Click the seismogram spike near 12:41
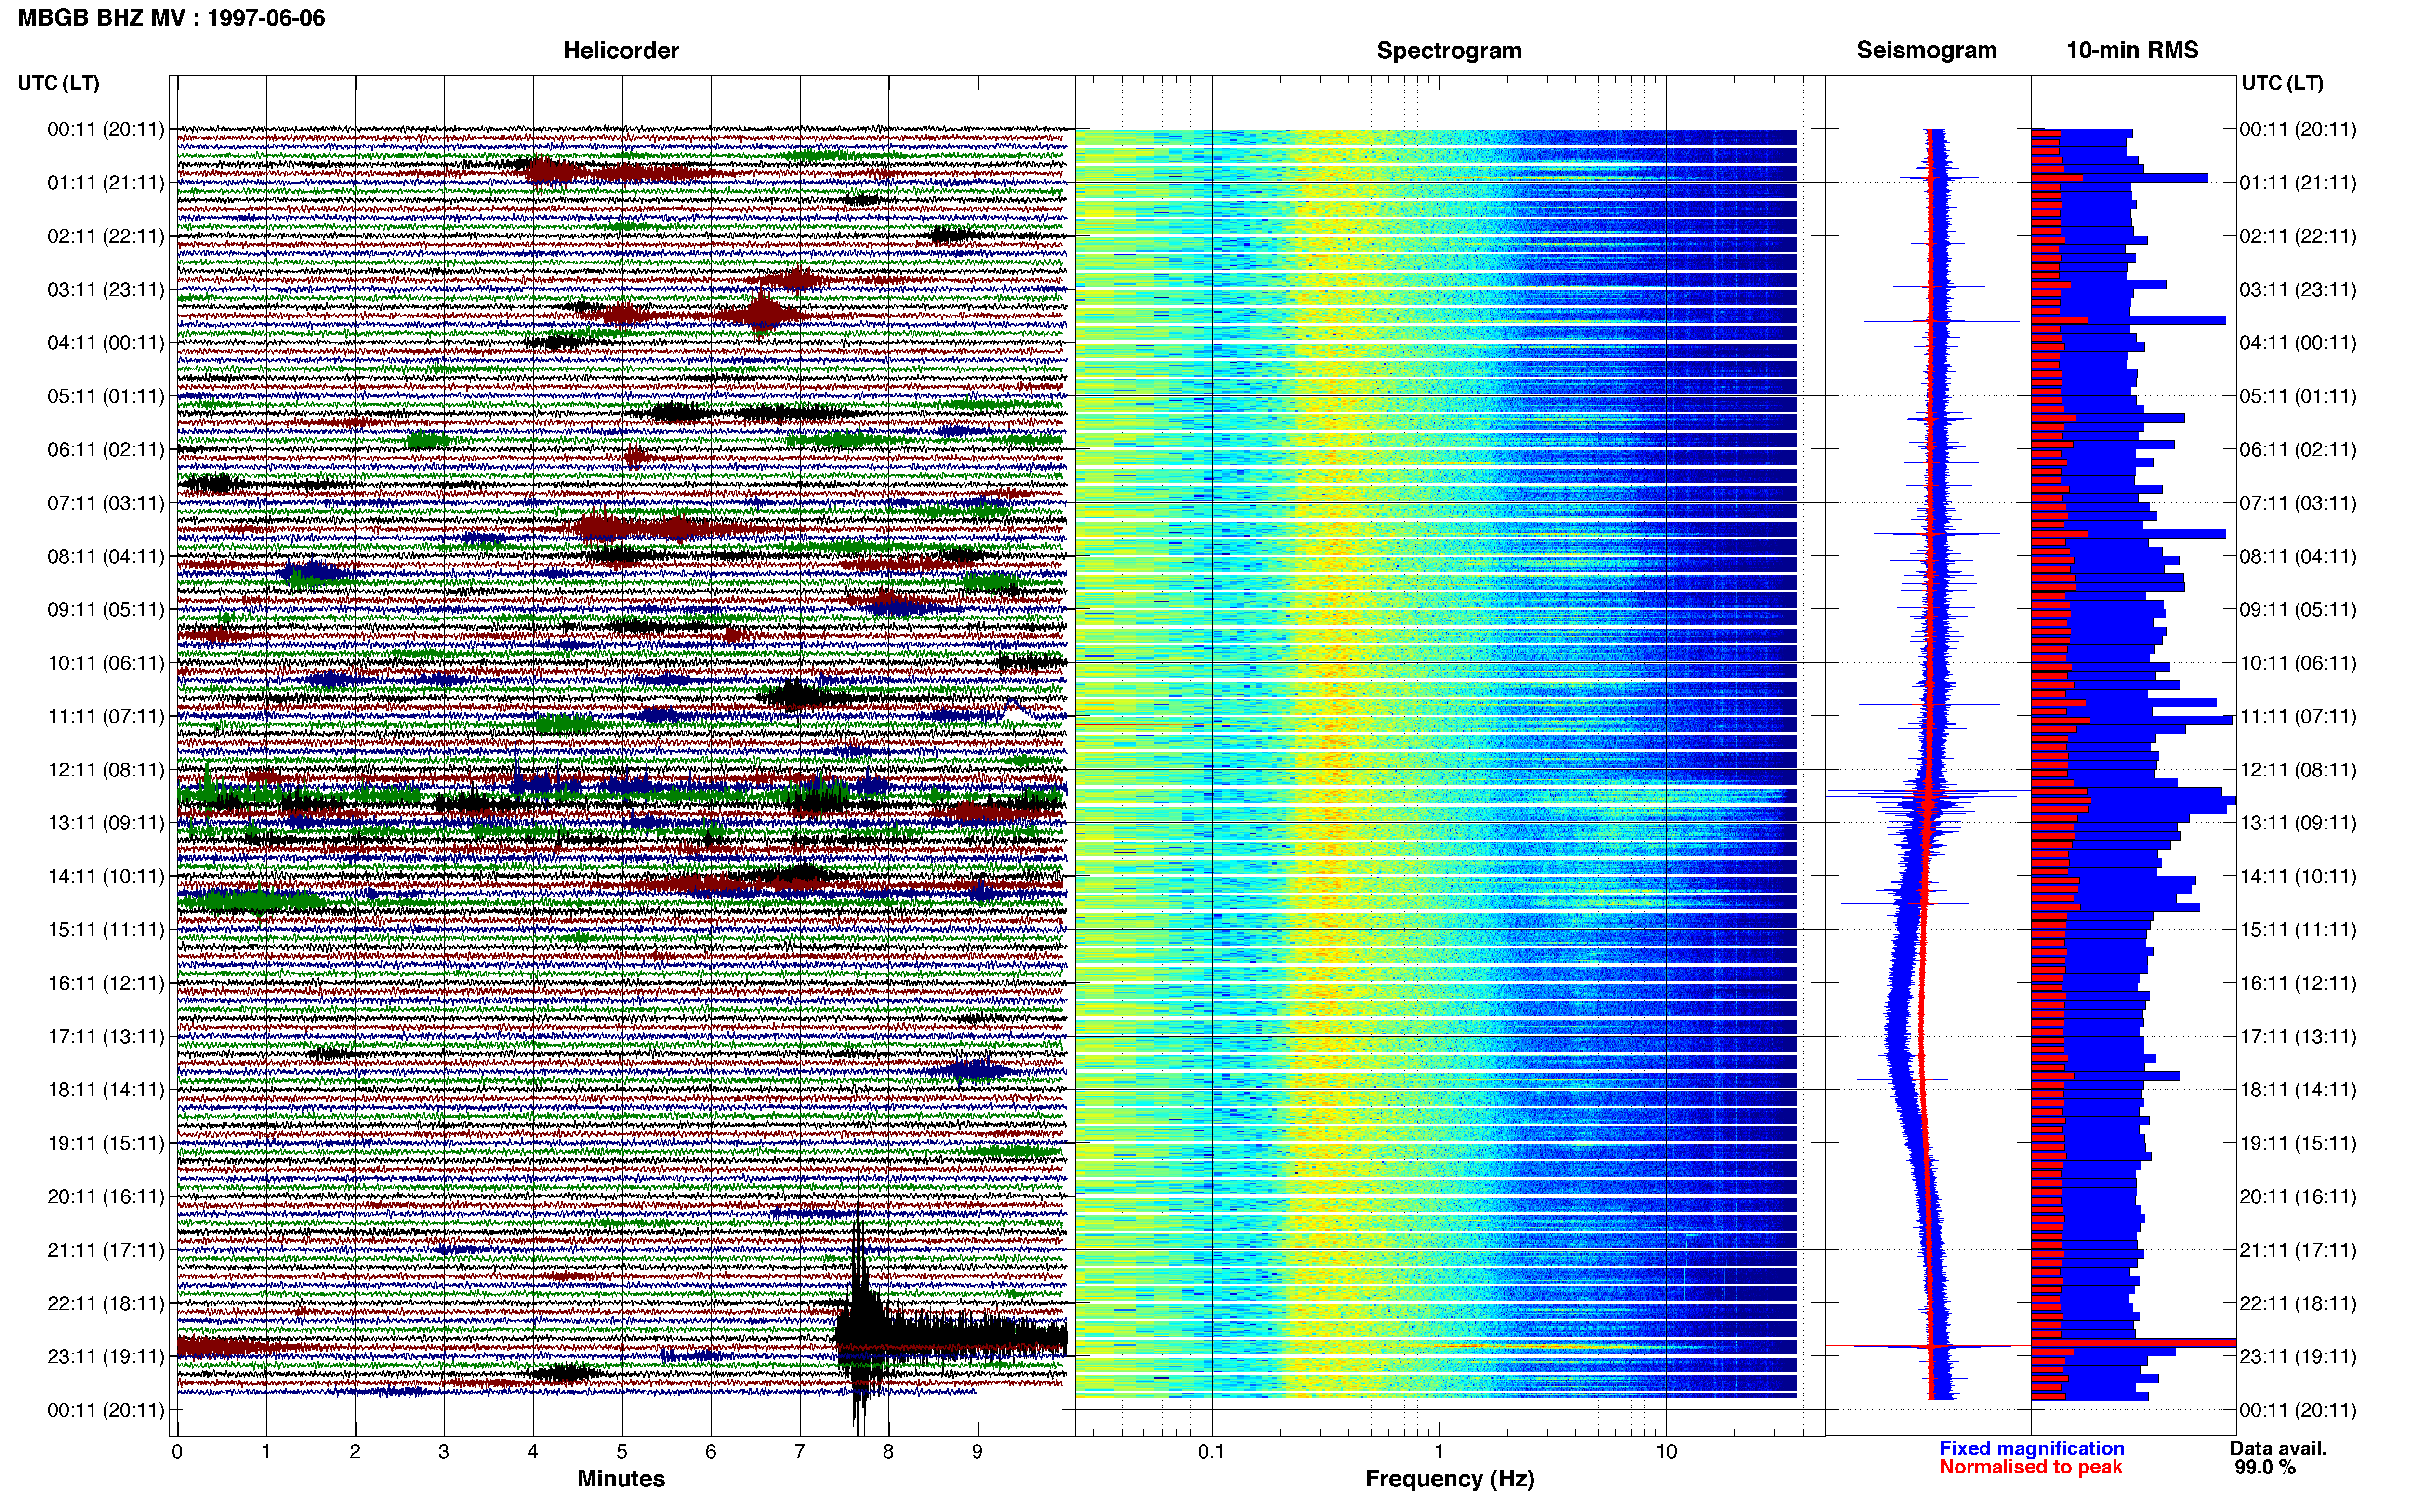Viewport: 2418px width, 1512px height. [1928, 797]
